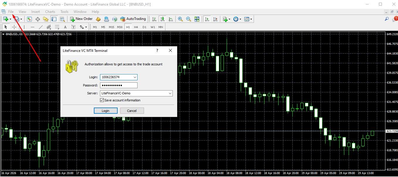
Task: Select the Text Label tool
Action: [x=73, y=27]
